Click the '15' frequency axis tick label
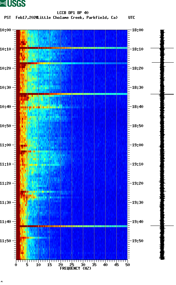This screenshot has width=176, height=285. (49, 265)
